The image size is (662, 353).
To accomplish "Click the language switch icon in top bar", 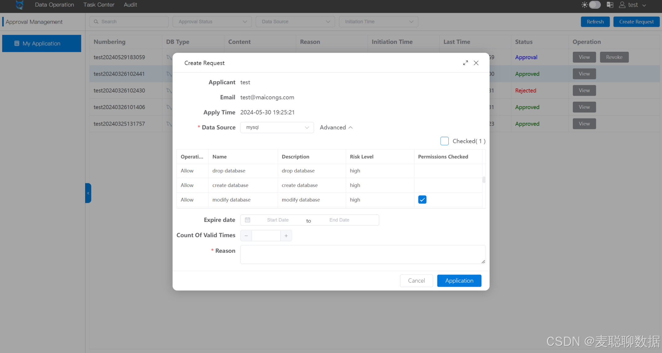I will (610, 5).
